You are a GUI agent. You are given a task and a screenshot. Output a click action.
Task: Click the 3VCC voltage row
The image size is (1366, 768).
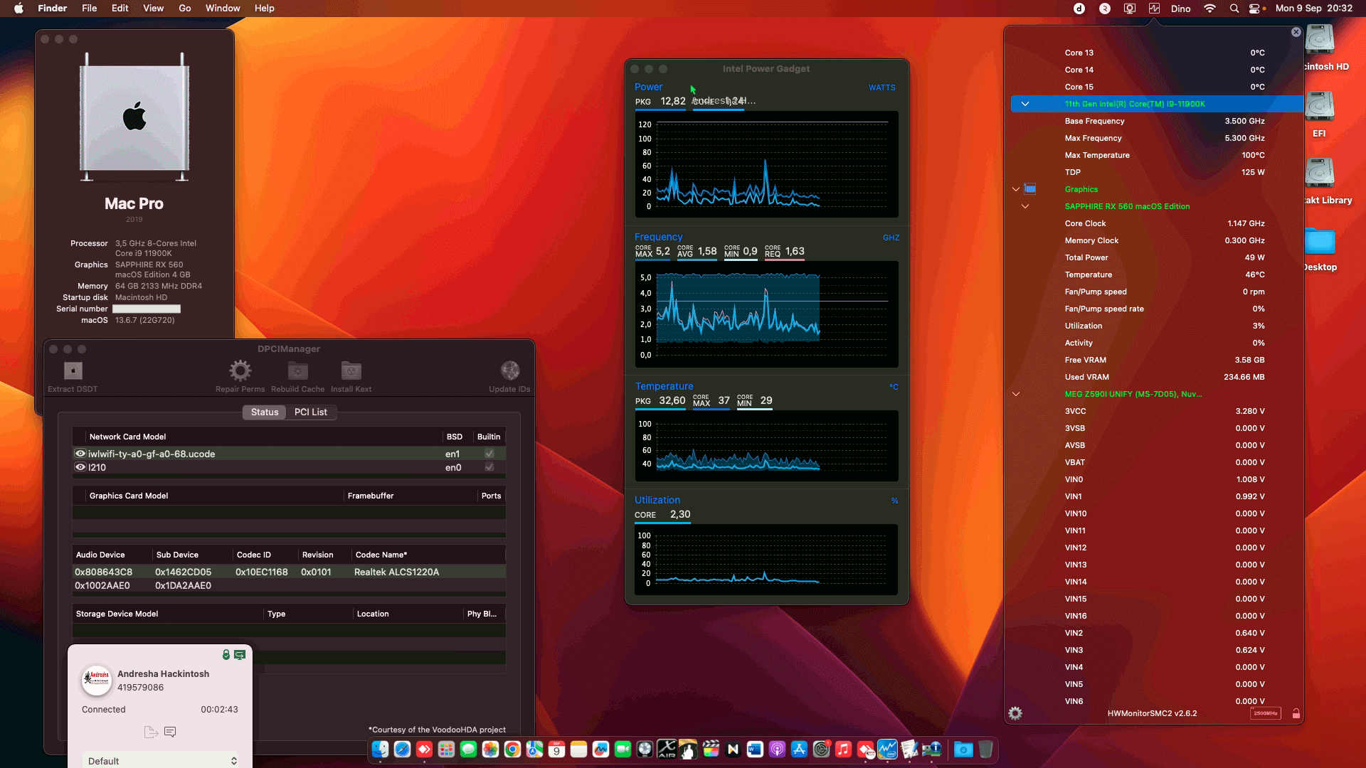point(1157,411)
